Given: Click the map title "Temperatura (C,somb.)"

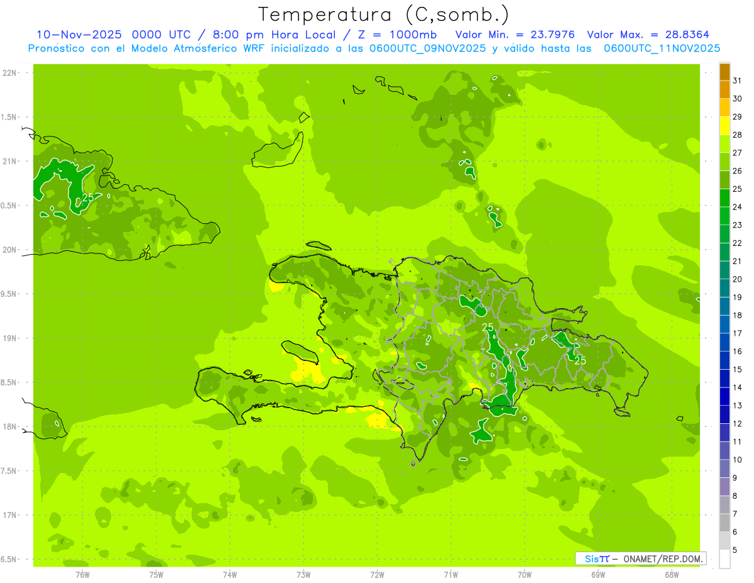Looking at the screenshot, I should point(383,14).
